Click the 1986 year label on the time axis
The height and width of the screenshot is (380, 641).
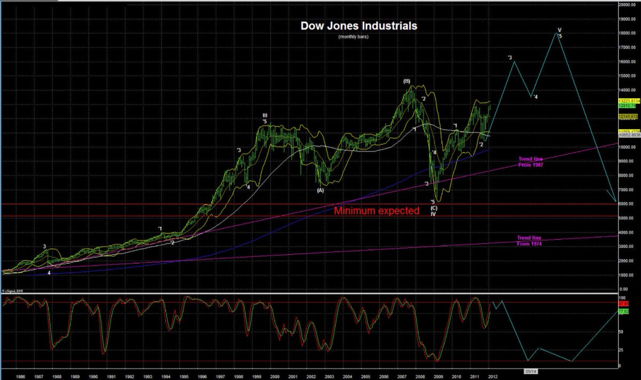coord(20,377)
